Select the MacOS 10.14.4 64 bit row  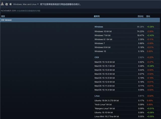click(x=127, y=90)
